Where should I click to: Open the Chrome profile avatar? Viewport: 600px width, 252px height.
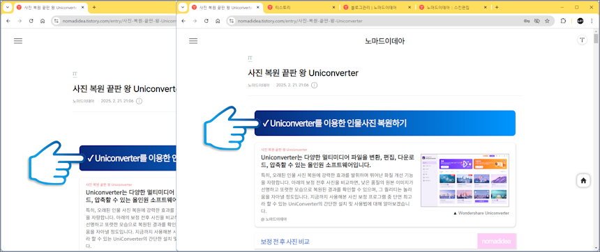(580, 21)
